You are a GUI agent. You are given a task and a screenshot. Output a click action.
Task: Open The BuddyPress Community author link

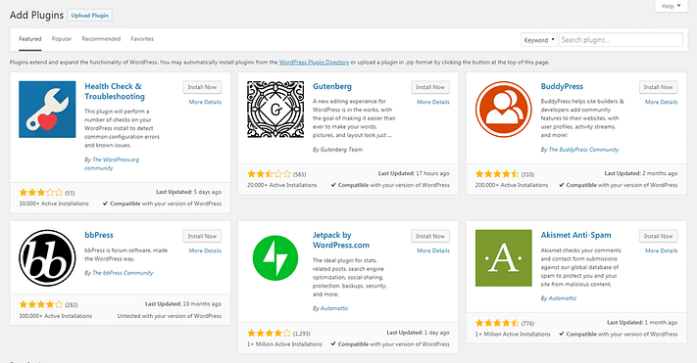tap(583, 150)
